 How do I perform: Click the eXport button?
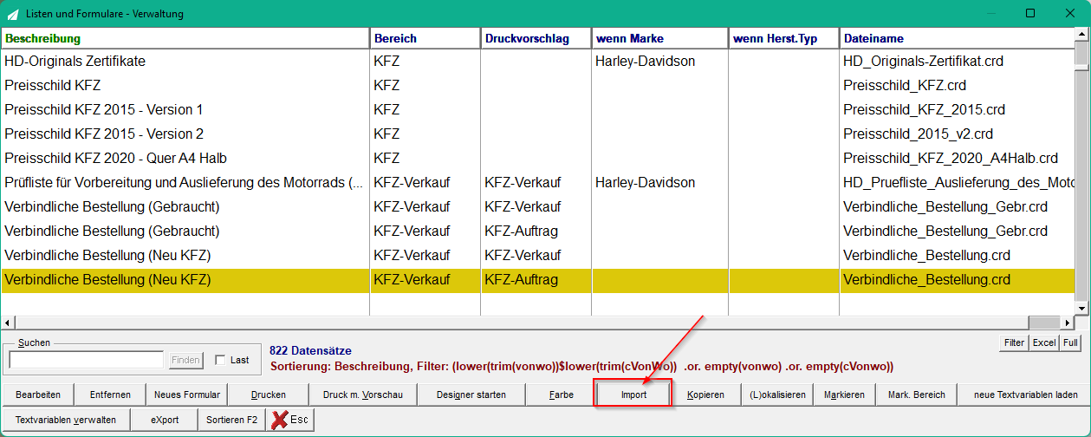click(164, 420)
